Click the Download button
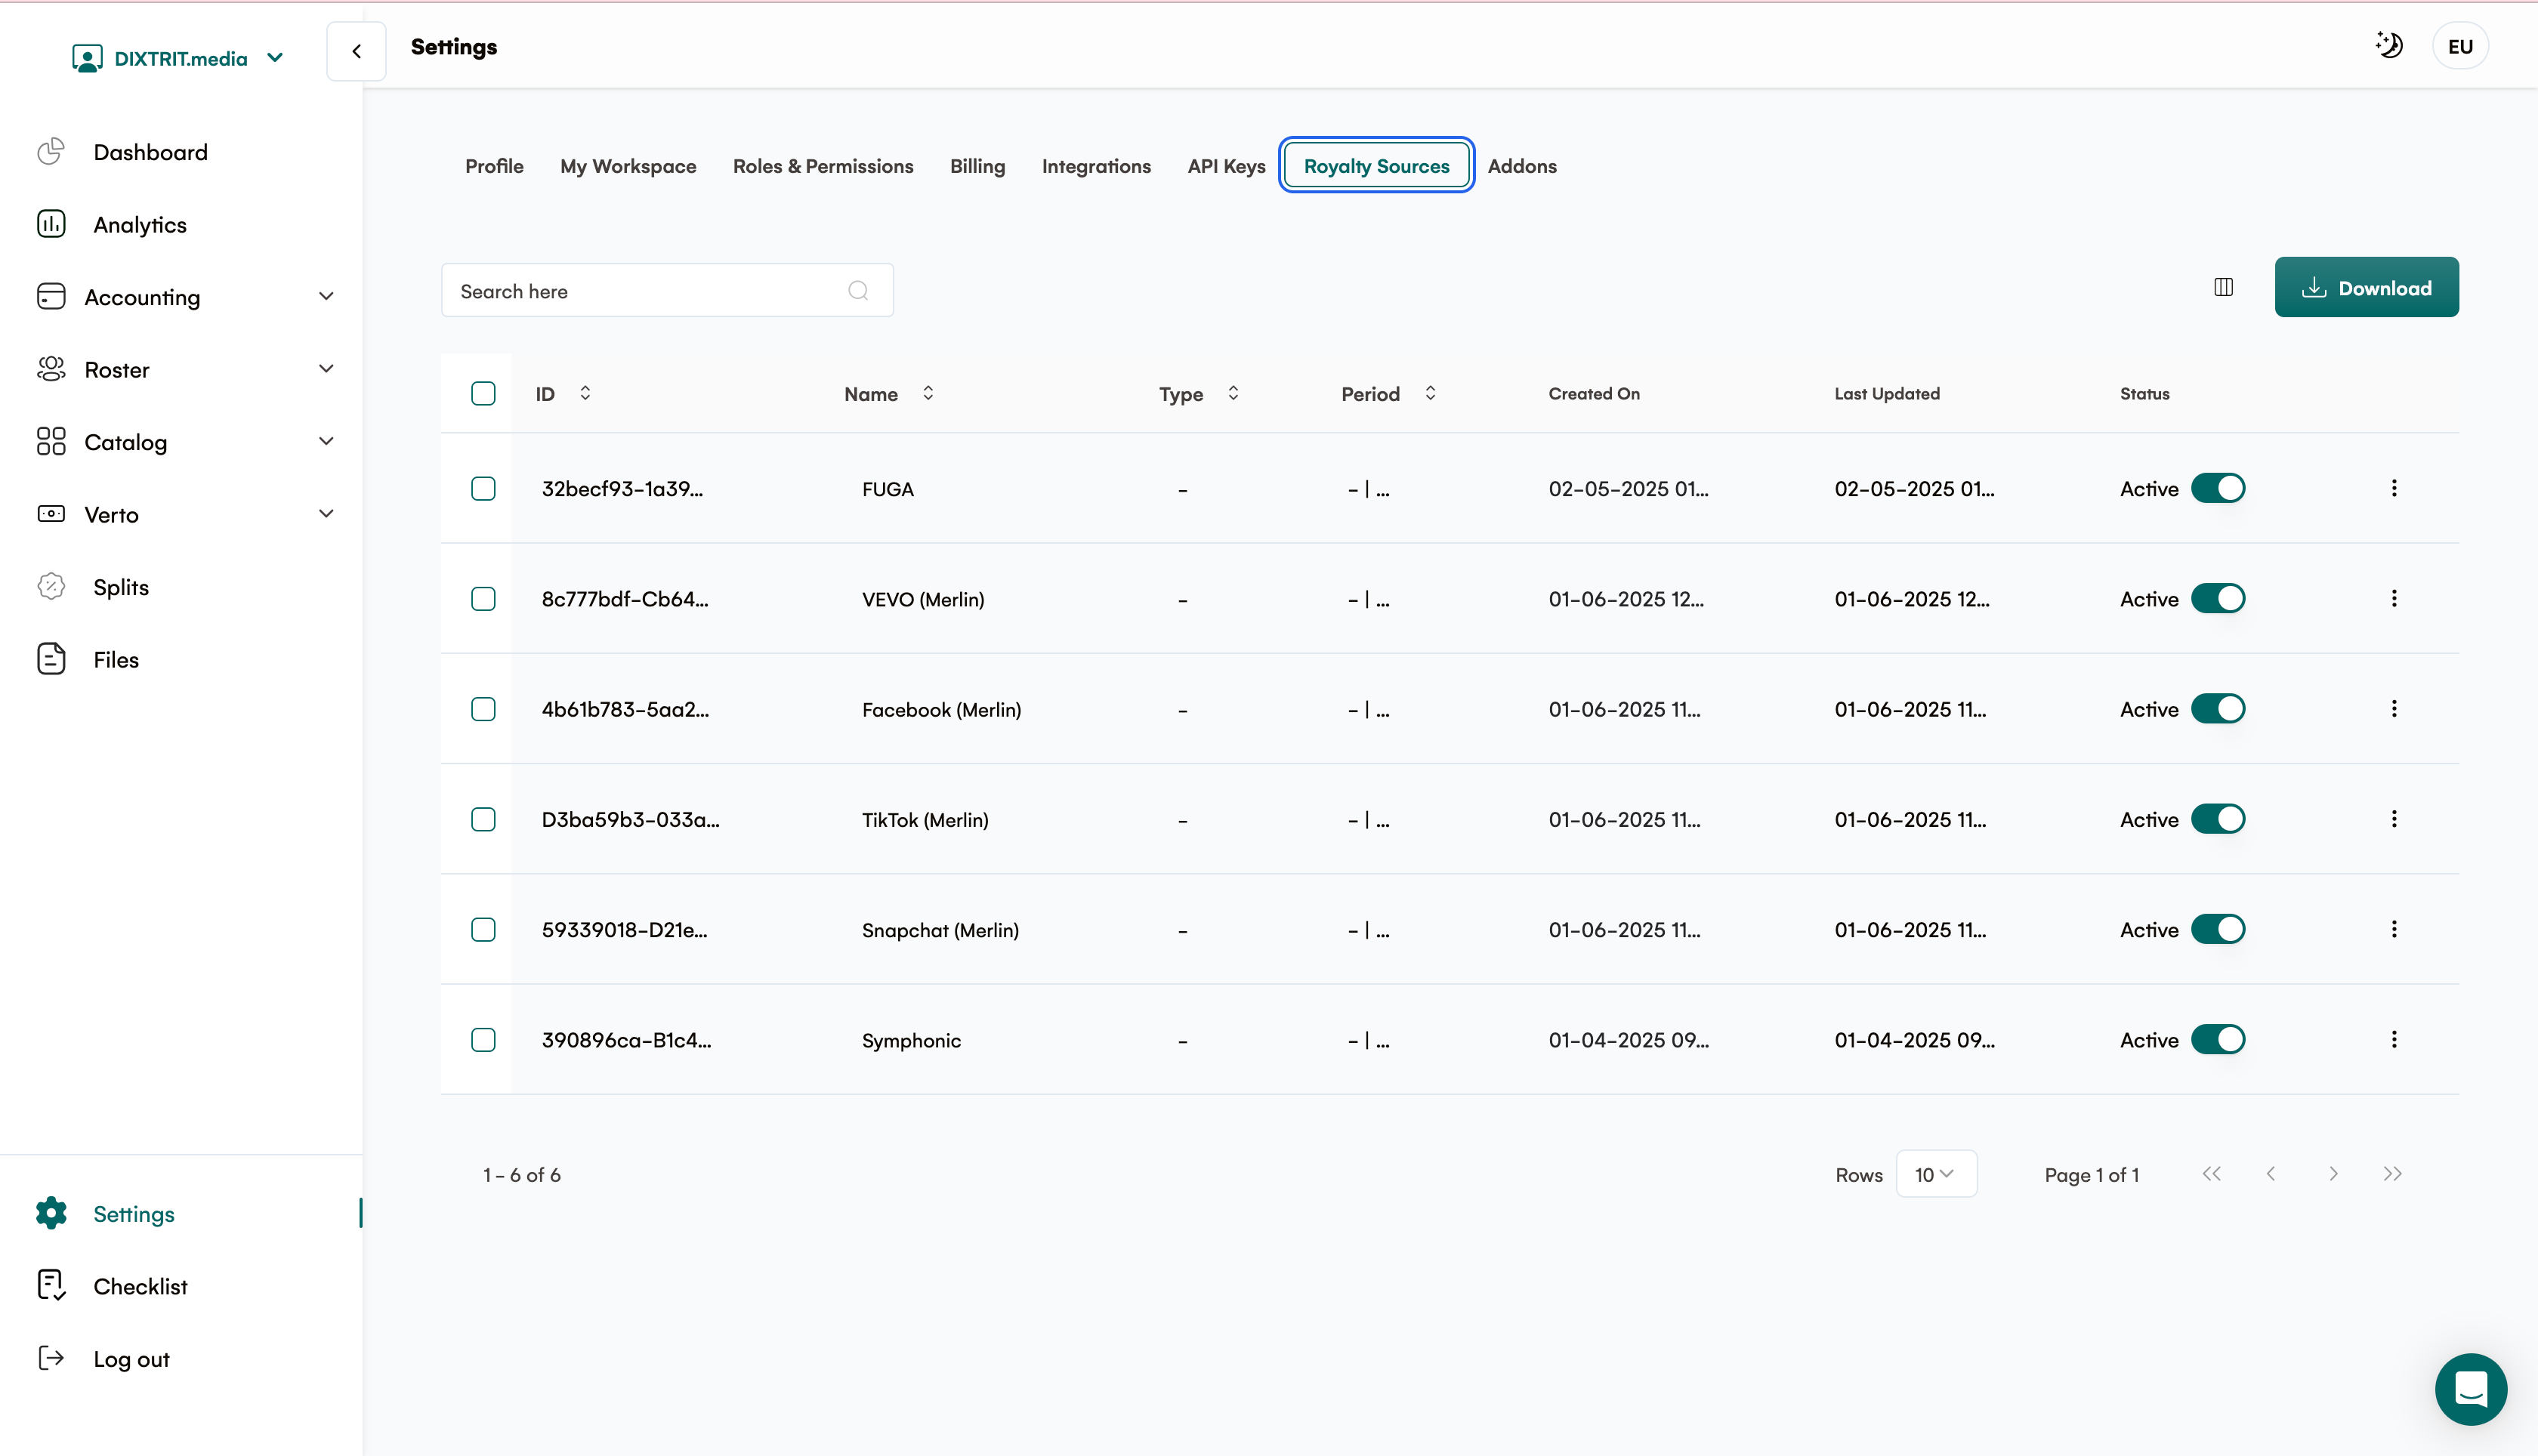 (2366, 288)
